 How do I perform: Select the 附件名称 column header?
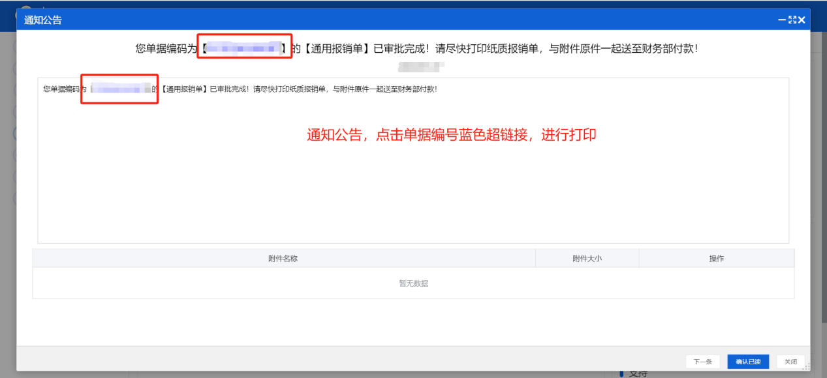click(x=283, y=258)
